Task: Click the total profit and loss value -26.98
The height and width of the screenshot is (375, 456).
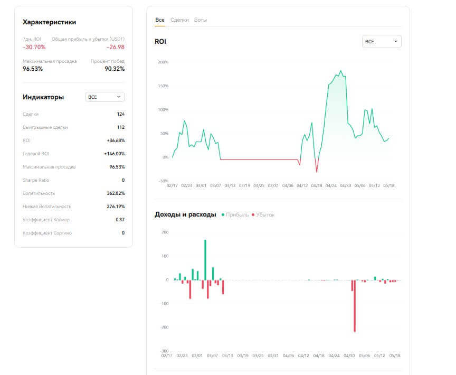Action: click(x=115, y=47)
